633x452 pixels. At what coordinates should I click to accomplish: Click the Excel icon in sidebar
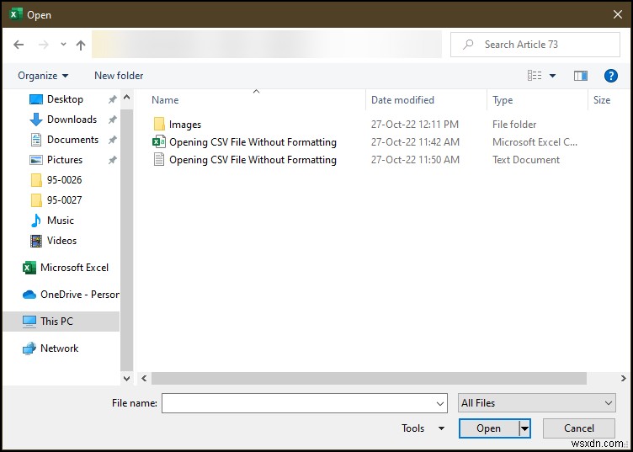(29, 268)
